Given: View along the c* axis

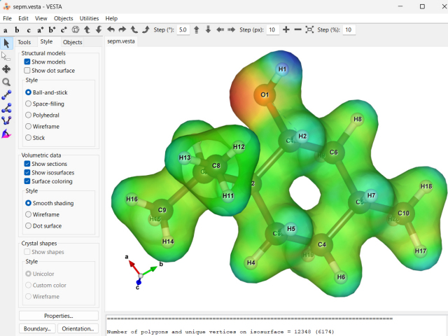Looking at the screenshot, I should [64, 30].
